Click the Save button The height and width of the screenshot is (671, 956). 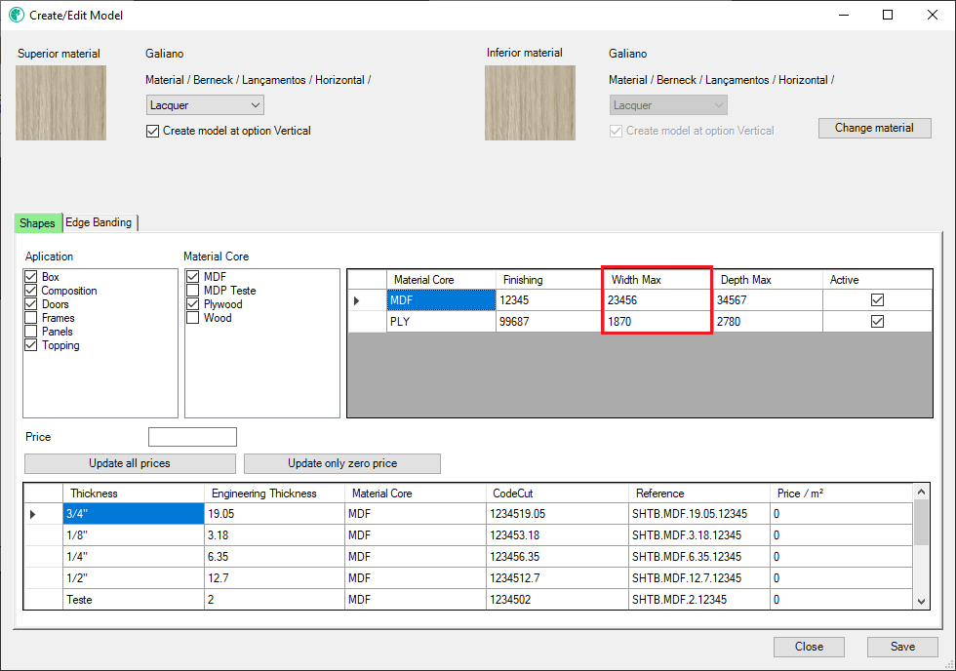[x=902, y=647]
